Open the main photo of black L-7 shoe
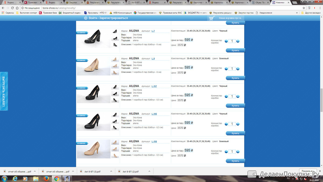Image resolution: width=323 pixels, height=182 pixels. [x=94, y=38]
